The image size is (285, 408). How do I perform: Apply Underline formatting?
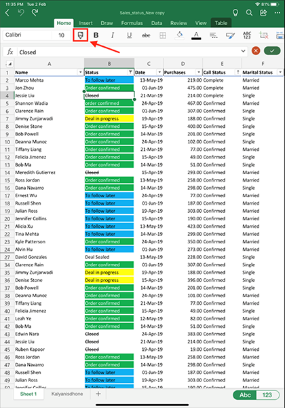tap(129, 35)
